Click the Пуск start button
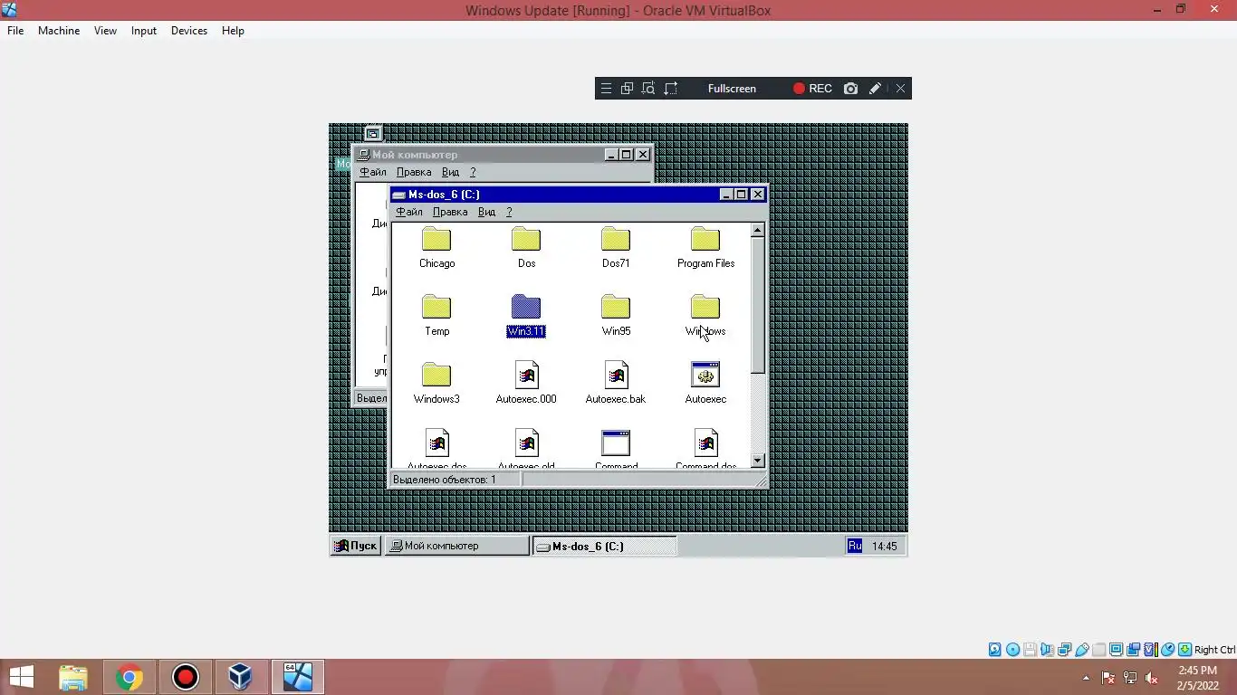Screen dimensions: 1237x695 pyautogui.click(x=355, y=546)
